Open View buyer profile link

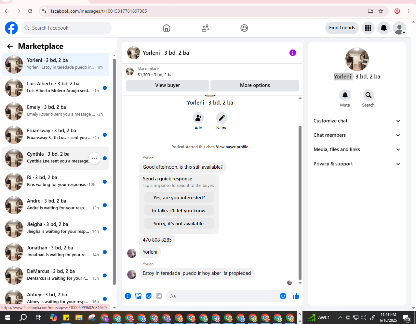[x=232, y=147]
